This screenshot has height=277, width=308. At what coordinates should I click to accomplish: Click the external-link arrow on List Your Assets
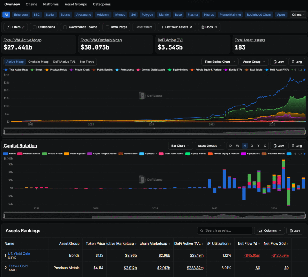191,27
